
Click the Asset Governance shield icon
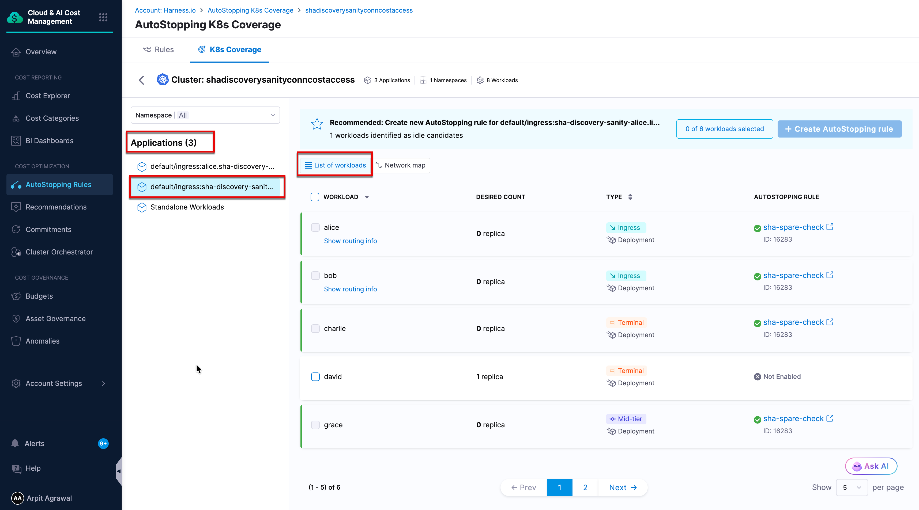16,319
